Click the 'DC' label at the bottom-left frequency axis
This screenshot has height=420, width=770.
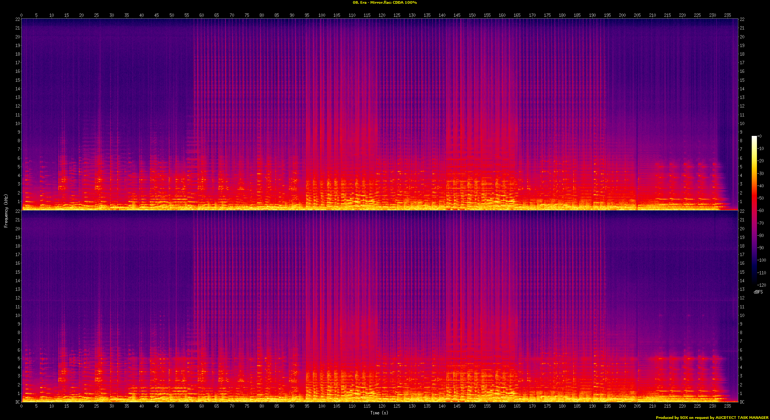(18, 402)
